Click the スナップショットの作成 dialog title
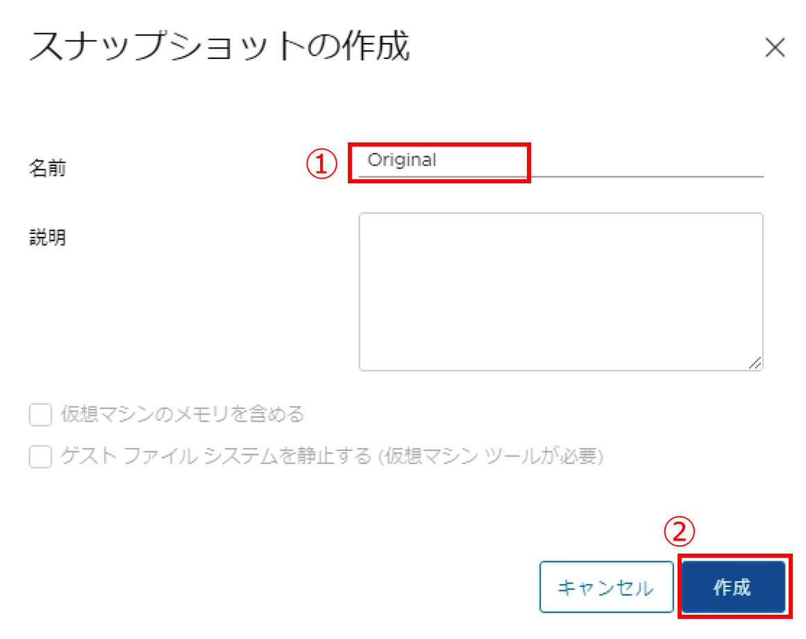Screen dimensions: 806x639 tap(219, 49)
